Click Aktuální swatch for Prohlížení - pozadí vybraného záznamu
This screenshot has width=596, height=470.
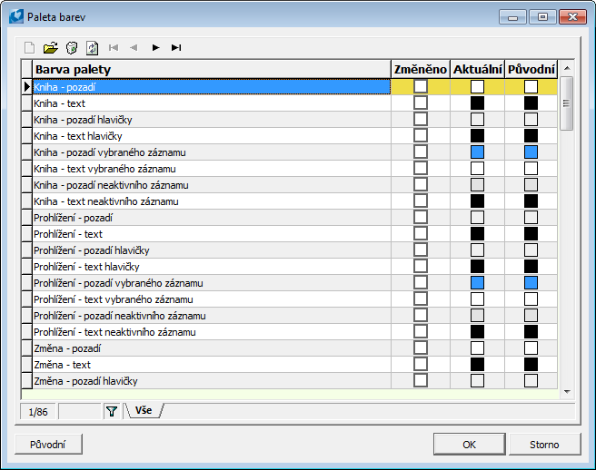[477, 282]
